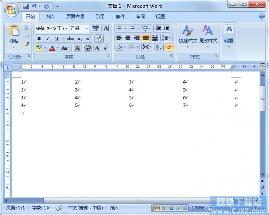Viewport: 269px width, 215px height.
Task: Switch to the 插入 ribbon tab
Action: 51,17
